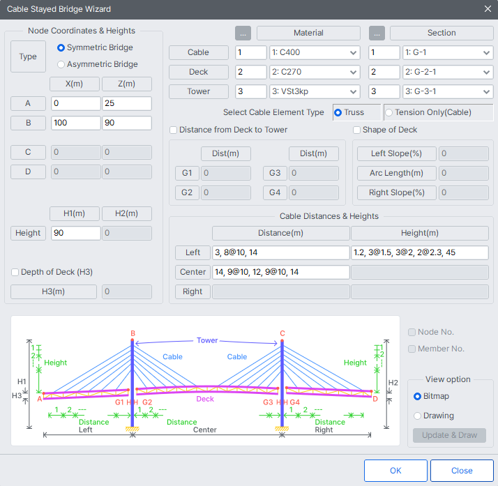Click the bridge diagram preview image
The width and height of the screenshot is (498, 486).
click(x=205, y=380)
